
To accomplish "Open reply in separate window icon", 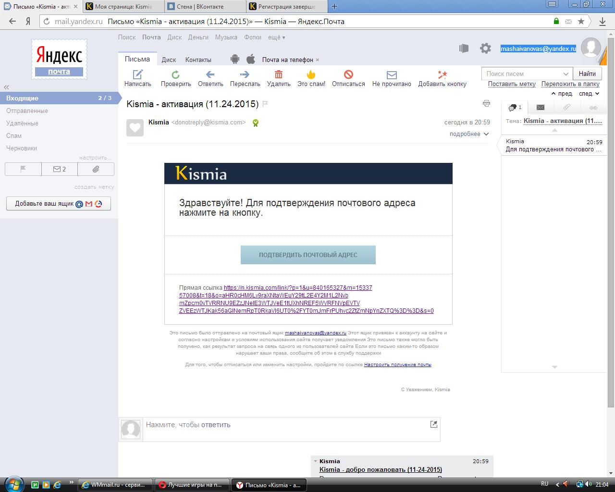I will tap(434, 424).
